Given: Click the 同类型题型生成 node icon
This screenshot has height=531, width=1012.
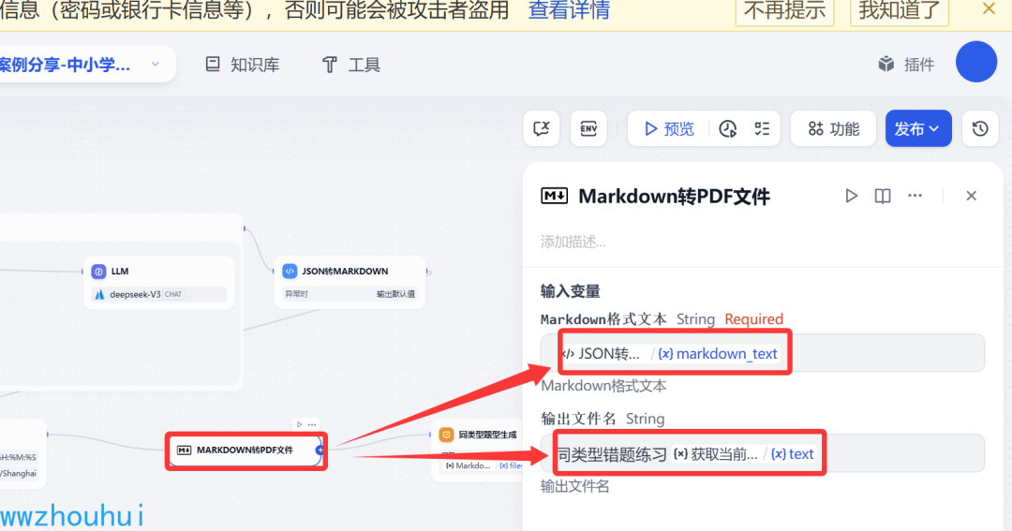Looking at the screenshot, I should [x=446, y=435].
